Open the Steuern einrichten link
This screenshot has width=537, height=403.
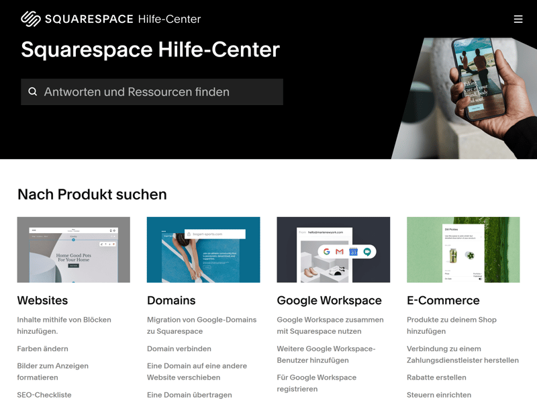point(439,395)
